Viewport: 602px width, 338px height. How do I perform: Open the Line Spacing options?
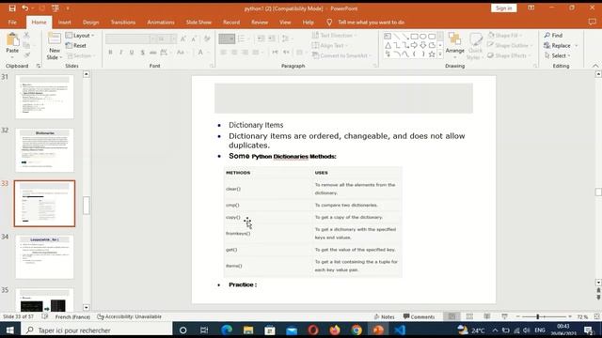tap(286, 38)
